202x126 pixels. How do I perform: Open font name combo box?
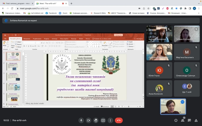coord(29,43)
